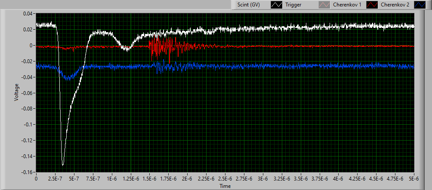Click the Cherenkov 2 blue plot icon
Viewport: 432px width, 190px height.
tap(419, 5)
